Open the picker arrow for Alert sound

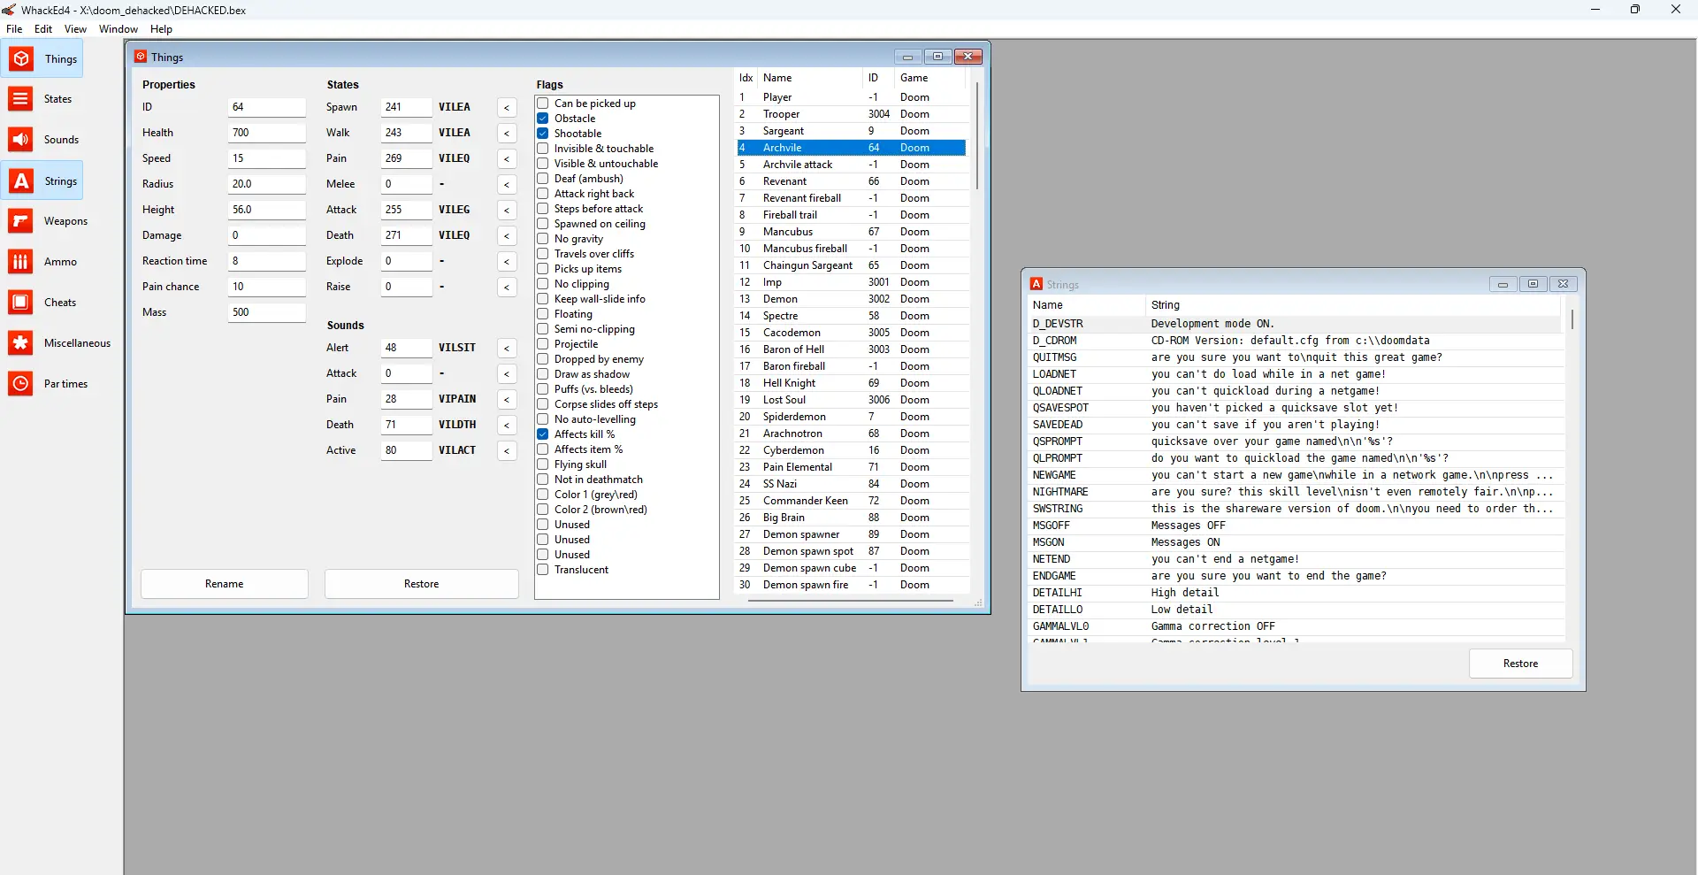pyautogui.click(x=507, y=349)
